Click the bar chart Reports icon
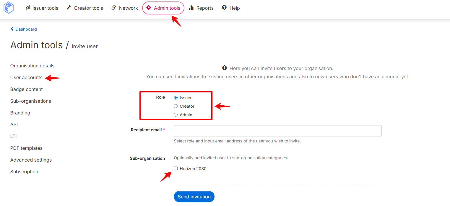 click(191, 8)
